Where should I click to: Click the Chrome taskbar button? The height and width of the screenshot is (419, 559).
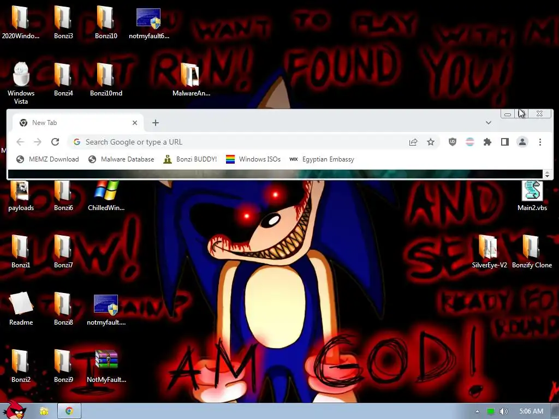tap(69, 411)
